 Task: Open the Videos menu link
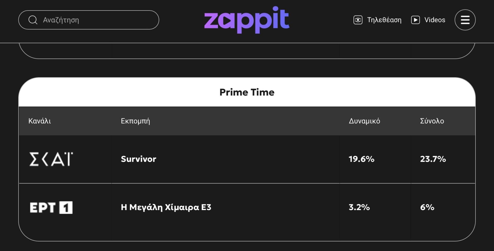click(435, 20)
